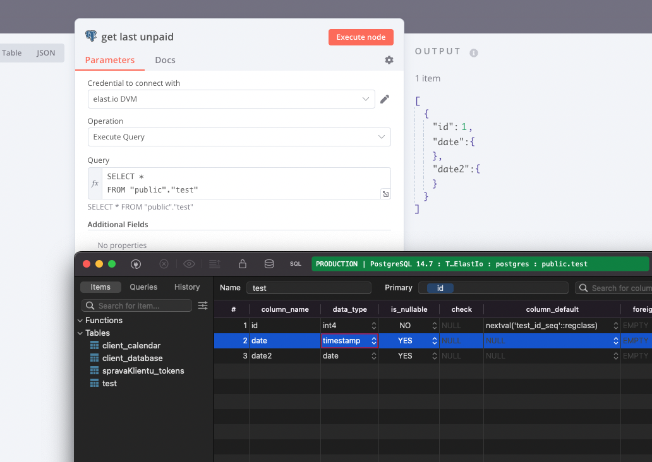This screenshot has width=652, height=462.
Task: Open node settings via the gear icon
Action: pyautogui.click(x=389, y=60)
